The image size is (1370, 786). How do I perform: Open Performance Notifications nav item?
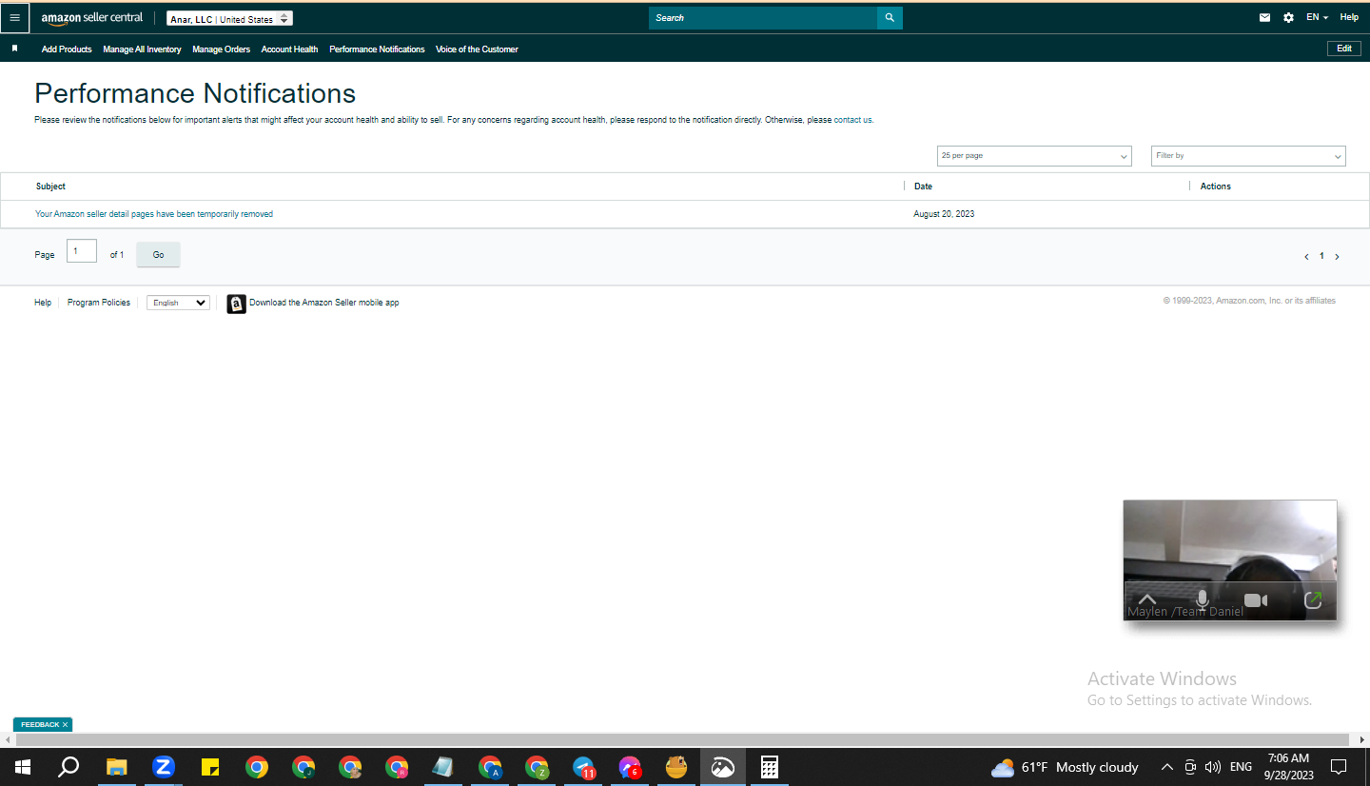tap(377, 49)
